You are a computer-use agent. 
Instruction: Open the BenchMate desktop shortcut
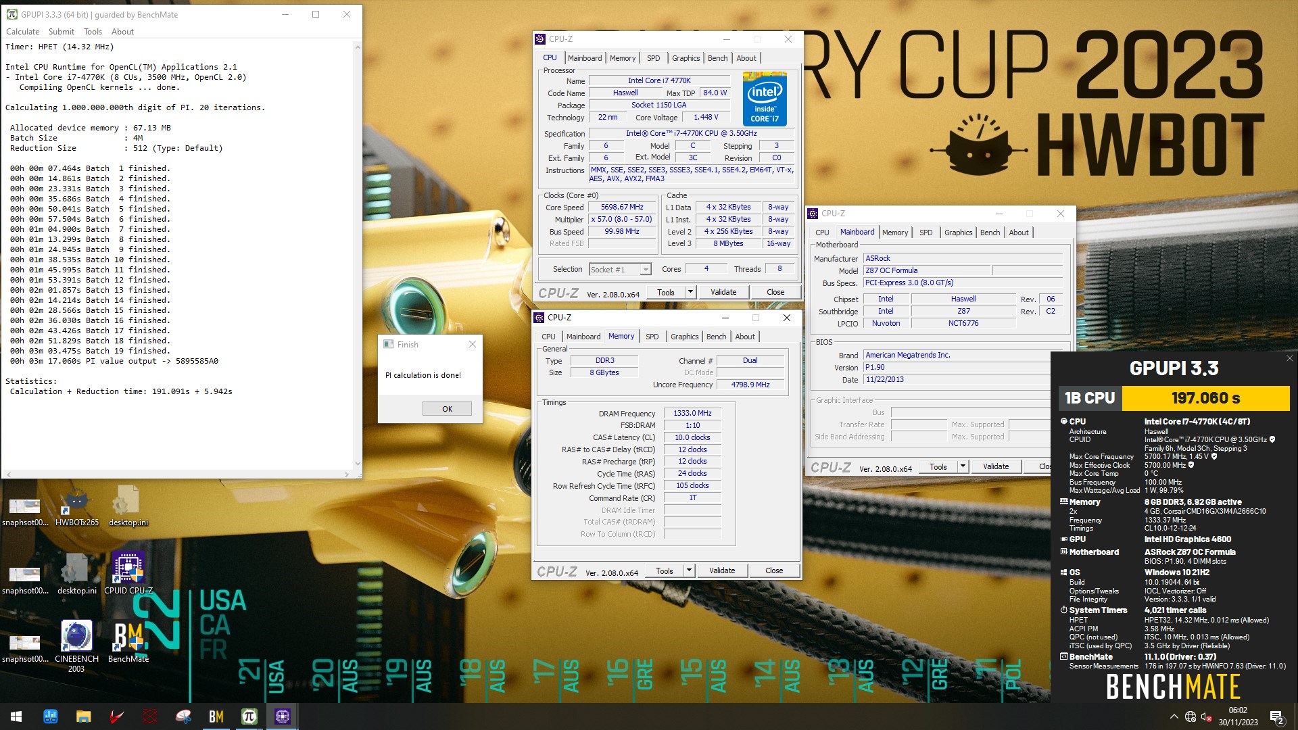click(x=128, y=642)
